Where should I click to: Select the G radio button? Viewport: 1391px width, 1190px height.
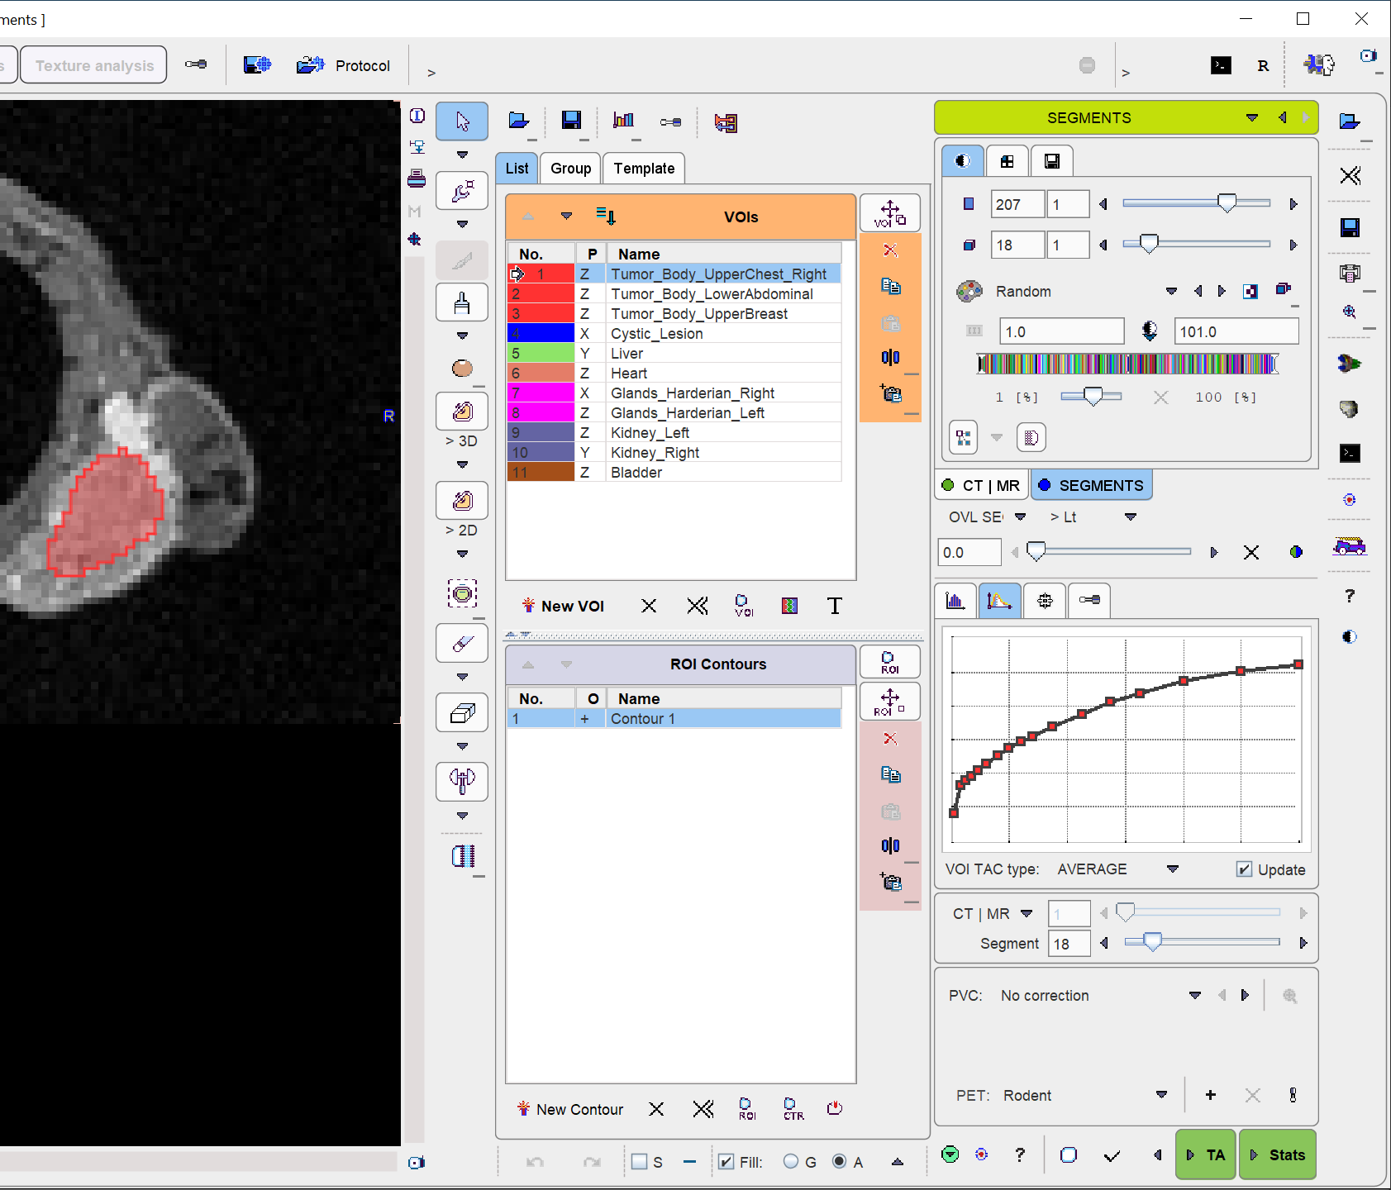(x=791, y=1162)
